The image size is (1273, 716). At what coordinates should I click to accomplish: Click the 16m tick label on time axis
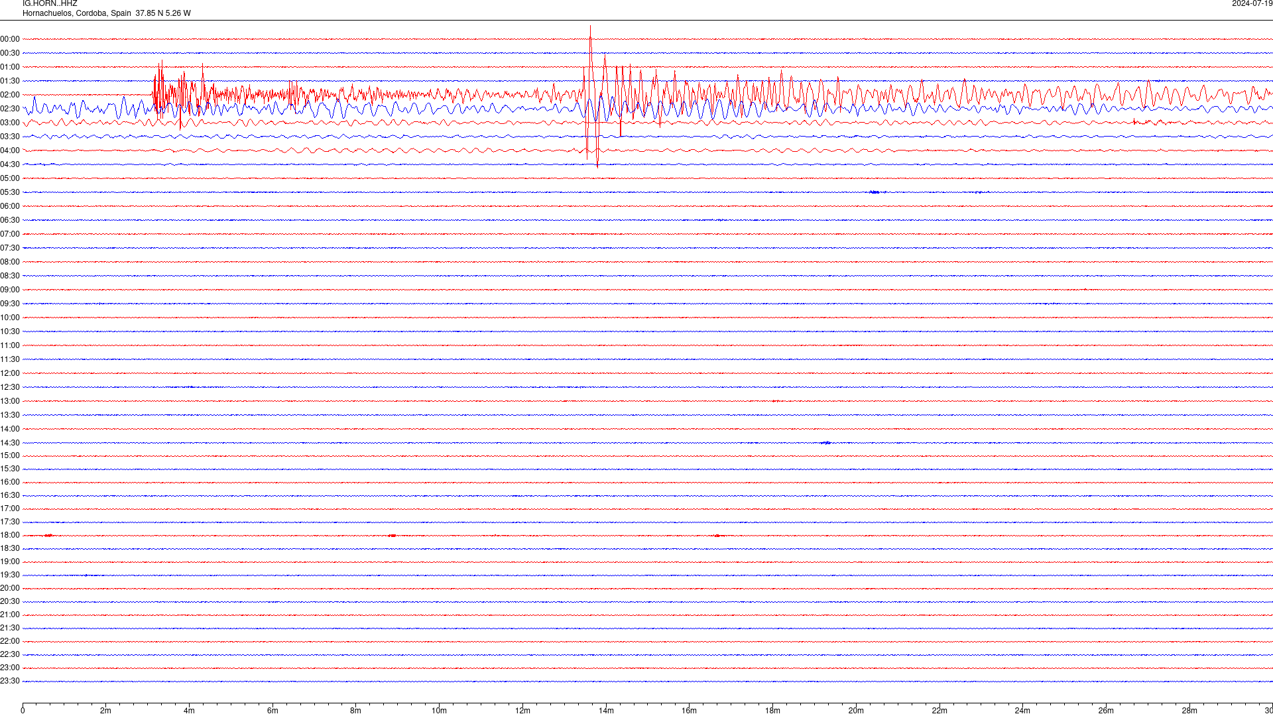tap(690, 711)
